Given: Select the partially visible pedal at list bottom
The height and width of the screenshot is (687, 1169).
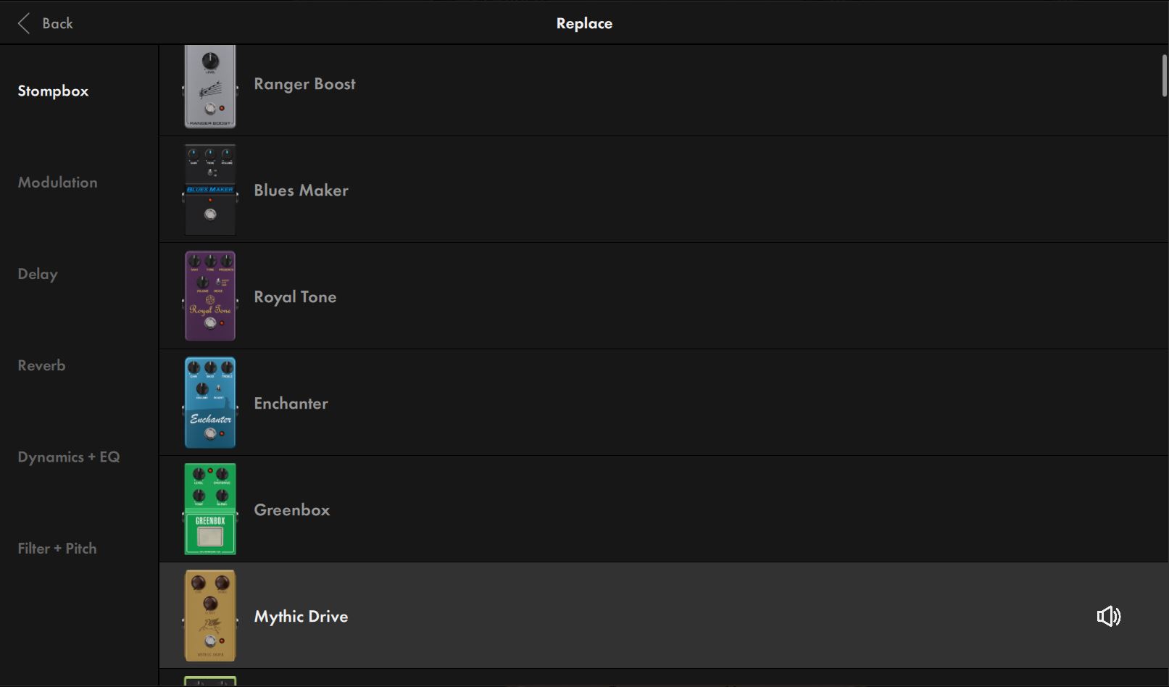Looking at the screenshot, I should point(210,681).
